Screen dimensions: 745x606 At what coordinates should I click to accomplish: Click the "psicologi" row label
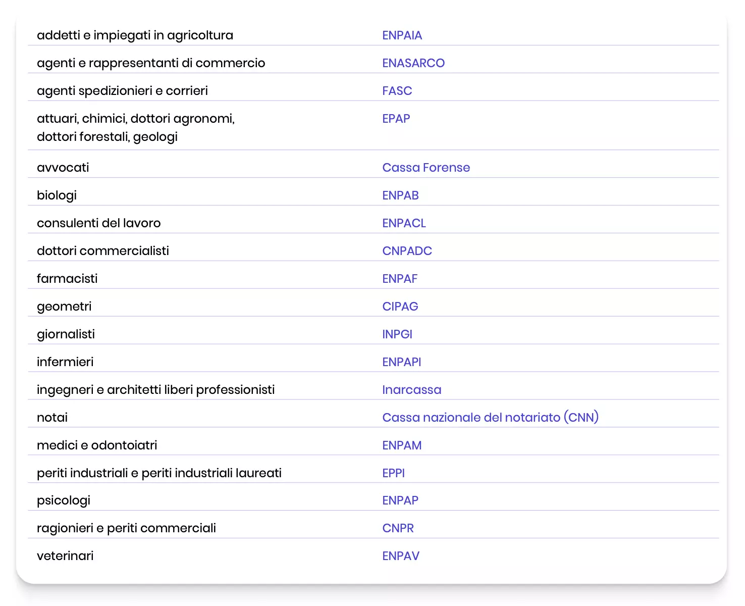(x=64, y=500)
